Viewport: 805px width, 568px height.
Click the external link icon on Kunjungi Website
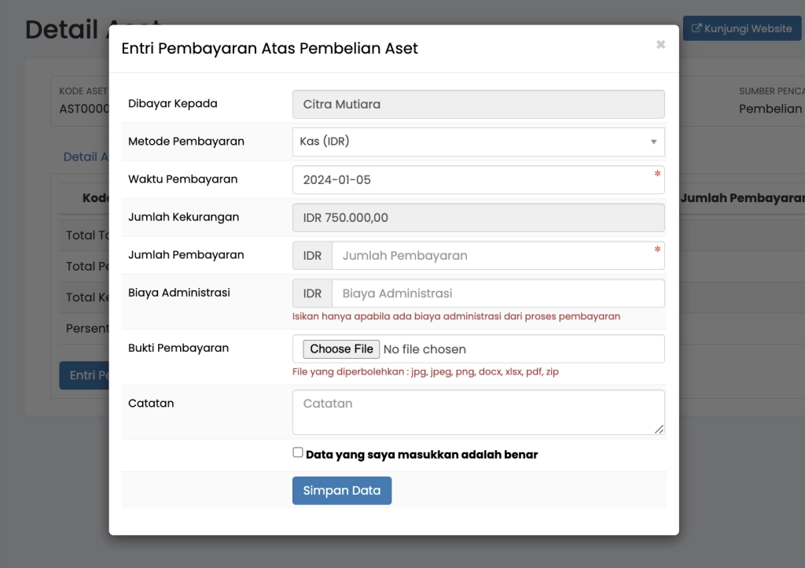696,28
